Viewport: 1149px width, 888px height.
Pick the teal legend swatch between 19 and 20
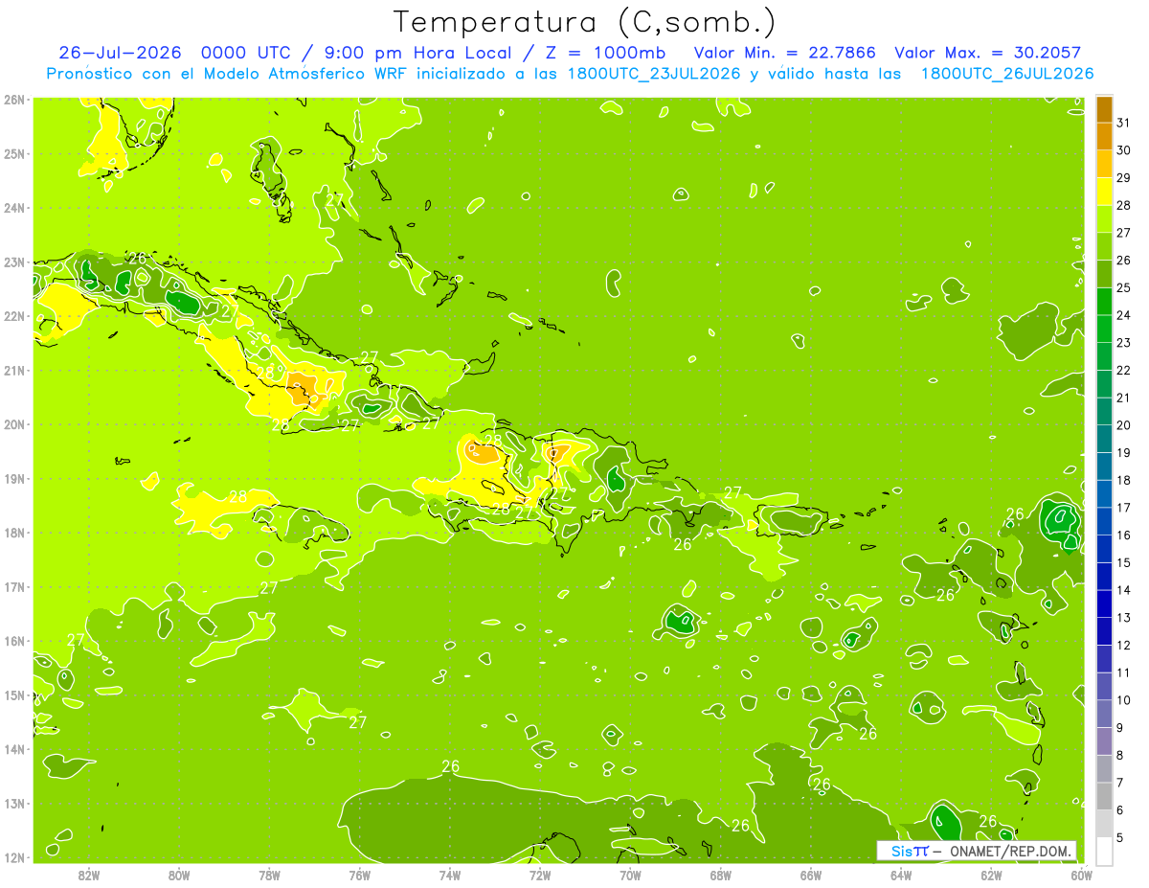pos(1104,439)
